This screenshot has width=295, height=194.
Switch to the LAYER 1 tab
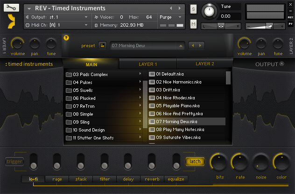(x=147, y=64)
